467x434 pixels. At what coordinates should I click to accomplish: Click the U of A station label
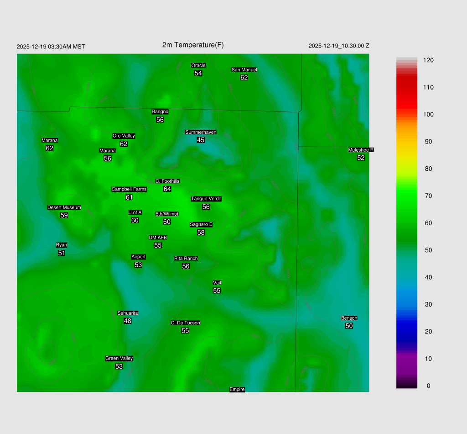click(135, 212)
